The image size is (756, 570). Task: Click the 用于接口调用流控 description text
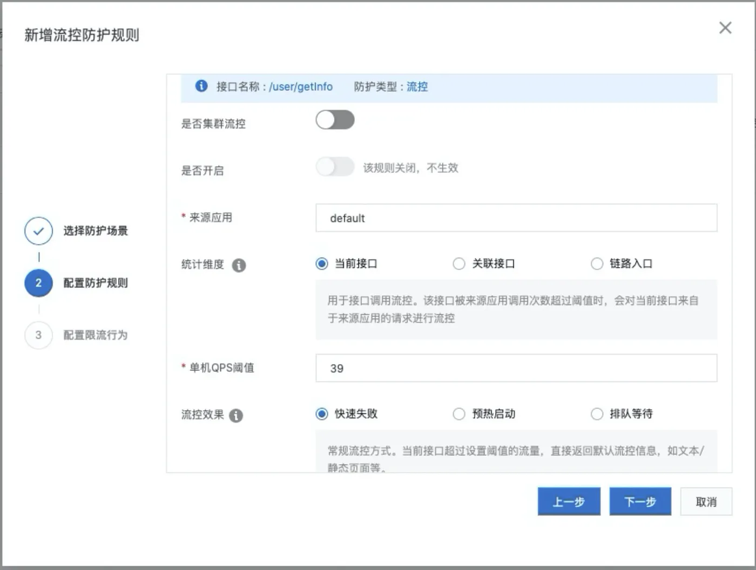pos(513,309)
